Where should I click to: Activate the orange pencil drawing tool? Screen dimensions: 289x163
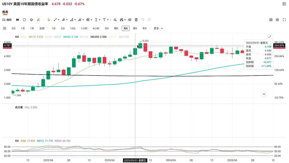(38, 20)
